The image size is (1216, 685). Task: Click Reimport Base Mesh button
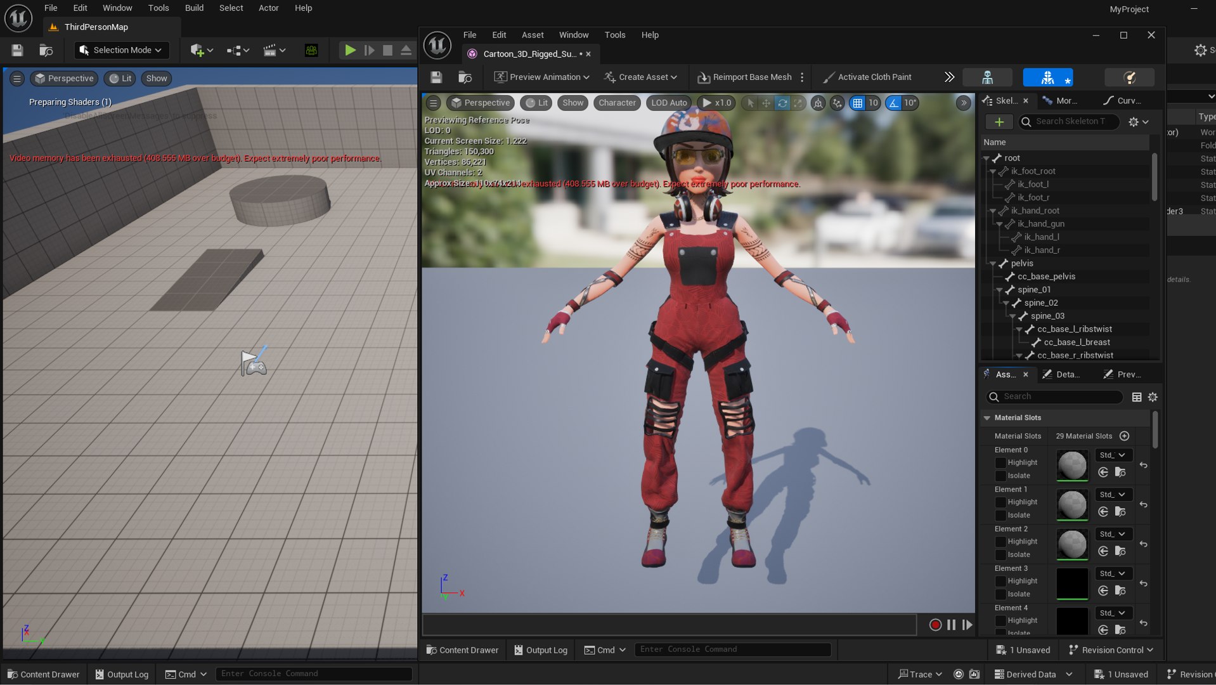click(746, 77)
